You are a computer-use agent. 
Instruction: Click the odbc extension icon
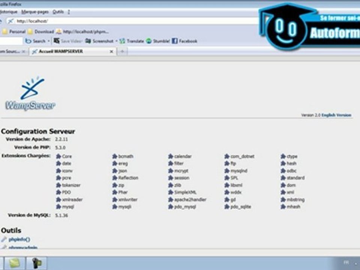point(283,171)
